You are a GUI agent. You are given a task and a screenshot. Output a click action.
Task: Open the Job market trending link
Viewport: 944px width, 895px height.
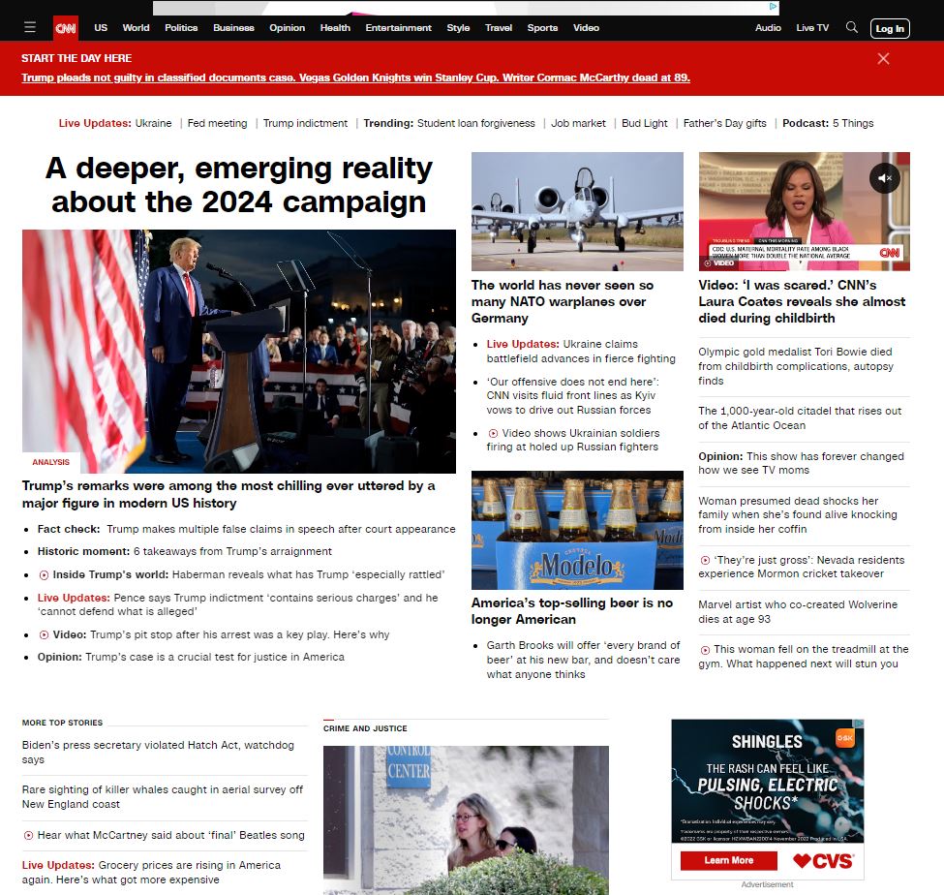579,123
